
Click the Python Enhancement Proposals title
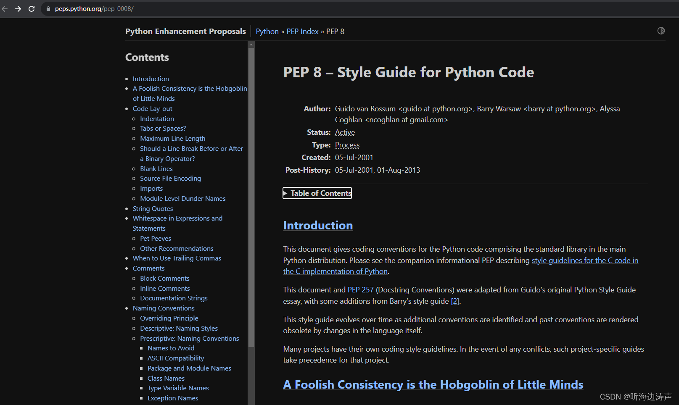pos(185,32)
